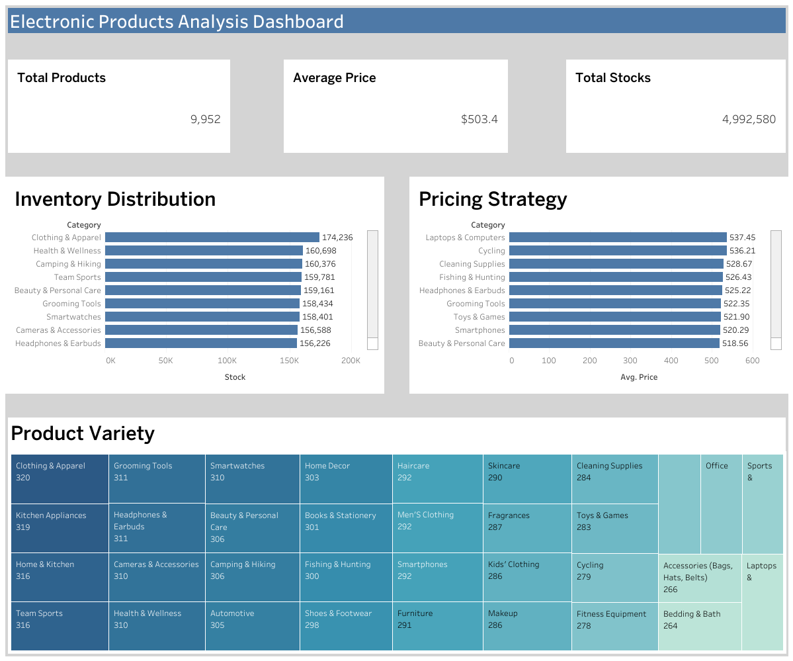The height and width of the screenshot is (661, 793).
Task: Select Fitness Equipment 278 treemap tile
Action: (615, 627)
